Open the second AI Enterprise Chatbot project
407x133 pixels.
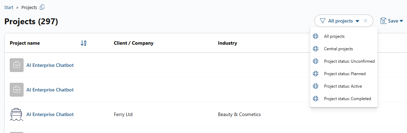[50, 90]
